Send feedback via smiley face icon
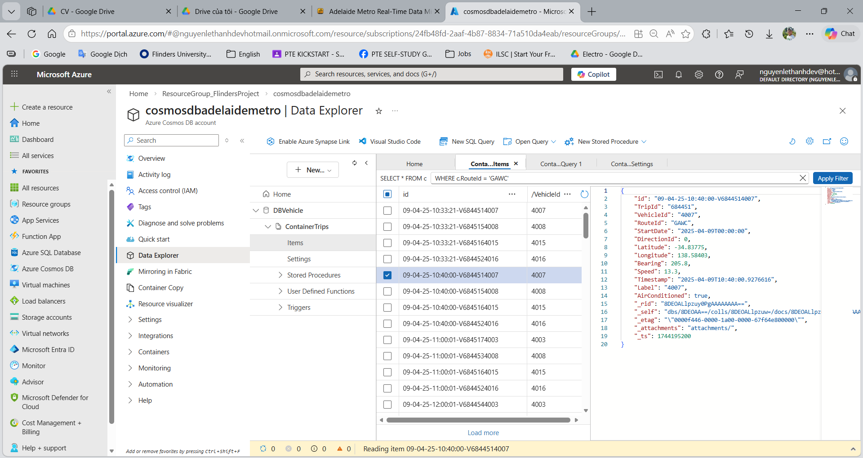863x458 pixels. pos(844,141)
